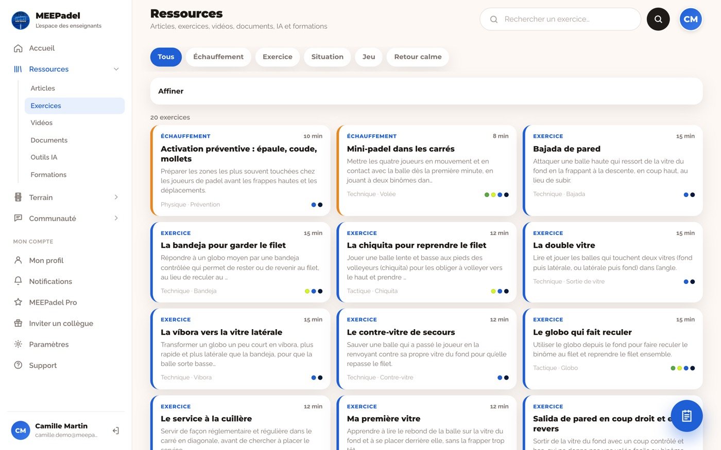Image resolution: width=721 pixels, height=450 pixels.
Task: Collapse the Ressources menu chevron
Action: (116, 69)
